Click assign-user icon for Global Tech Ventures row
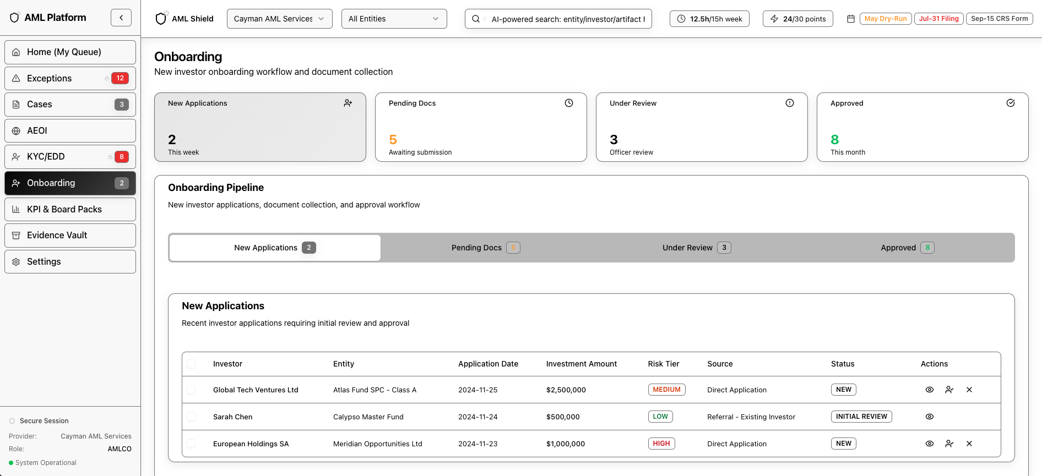 pyautogui.click(x=949, y=390)
